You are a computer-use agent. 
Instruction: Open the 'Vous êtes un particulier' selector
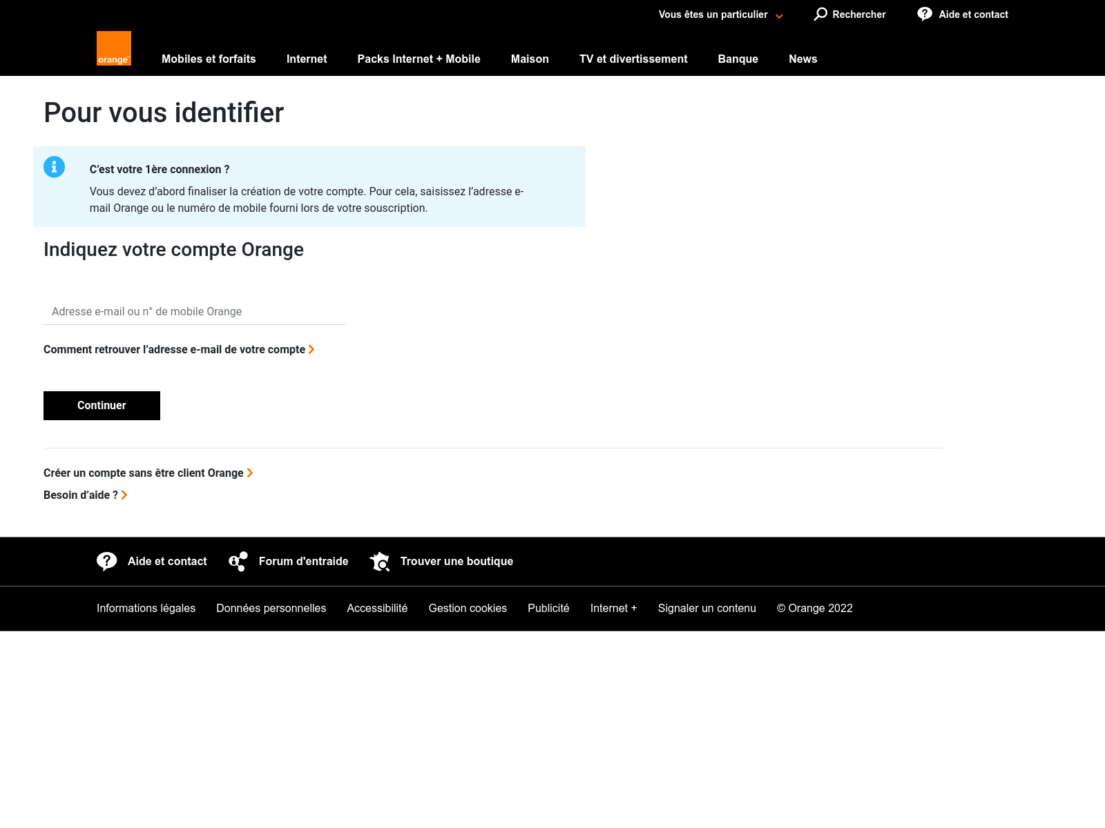(x=720, y=14)
